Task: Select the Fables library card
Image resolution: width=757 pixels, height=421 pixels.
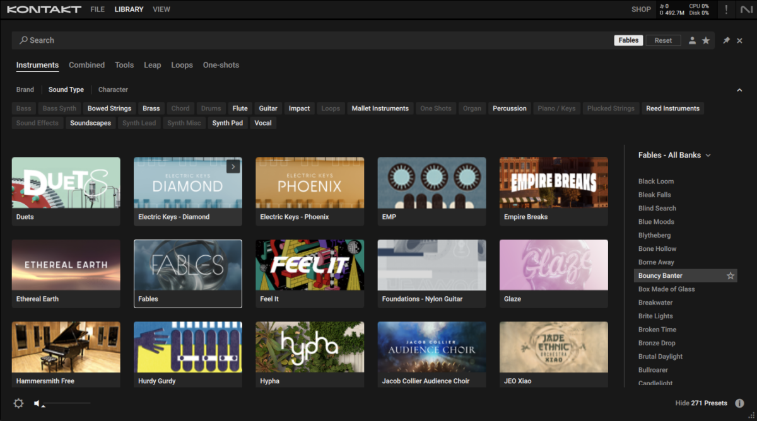Action: click(x=188, y=274)
